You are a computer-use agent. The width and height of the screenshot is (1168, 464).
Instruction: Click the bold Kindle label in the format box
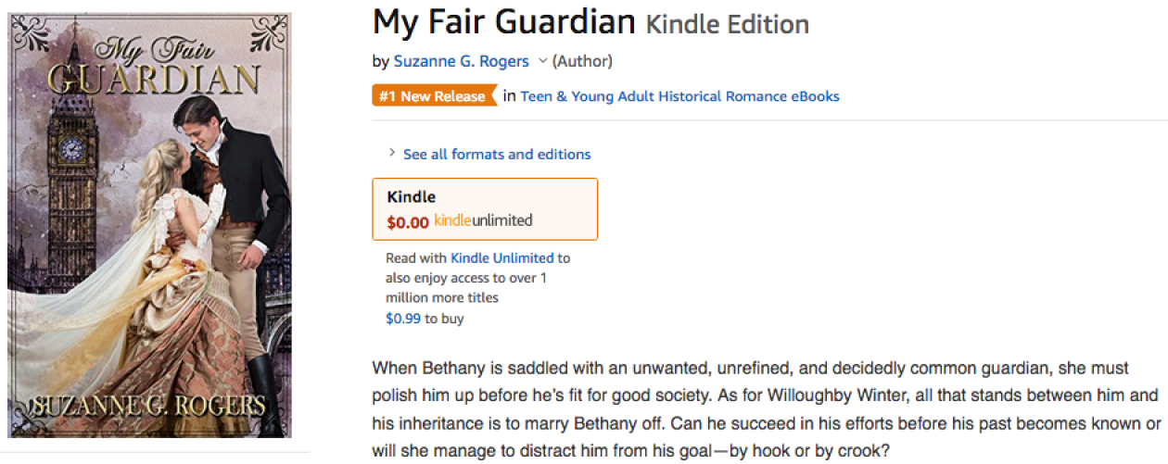[x=411, y=196]
